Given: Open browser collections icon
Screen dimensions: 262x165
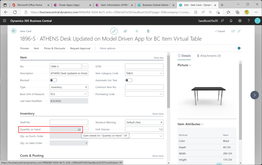Looking at the screenshot, I should [237, 12].
